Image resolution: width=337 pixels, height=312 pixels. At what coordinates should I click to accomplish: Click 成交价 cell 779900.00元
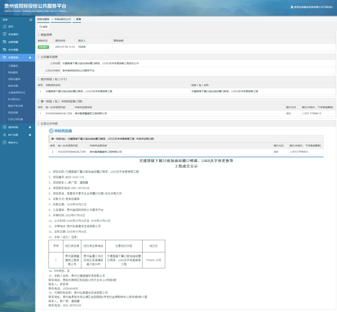[x=154, y=260]
